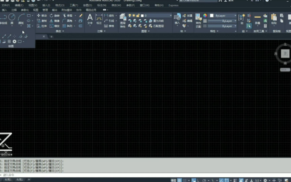This screenshot has width=291, height=182.
Task: Select the Circle (圆) drawing tool
Action: [12, 18]
